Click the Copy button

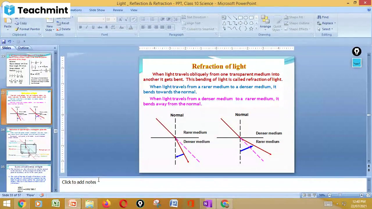pyautogui.click(x=21, y=23)
